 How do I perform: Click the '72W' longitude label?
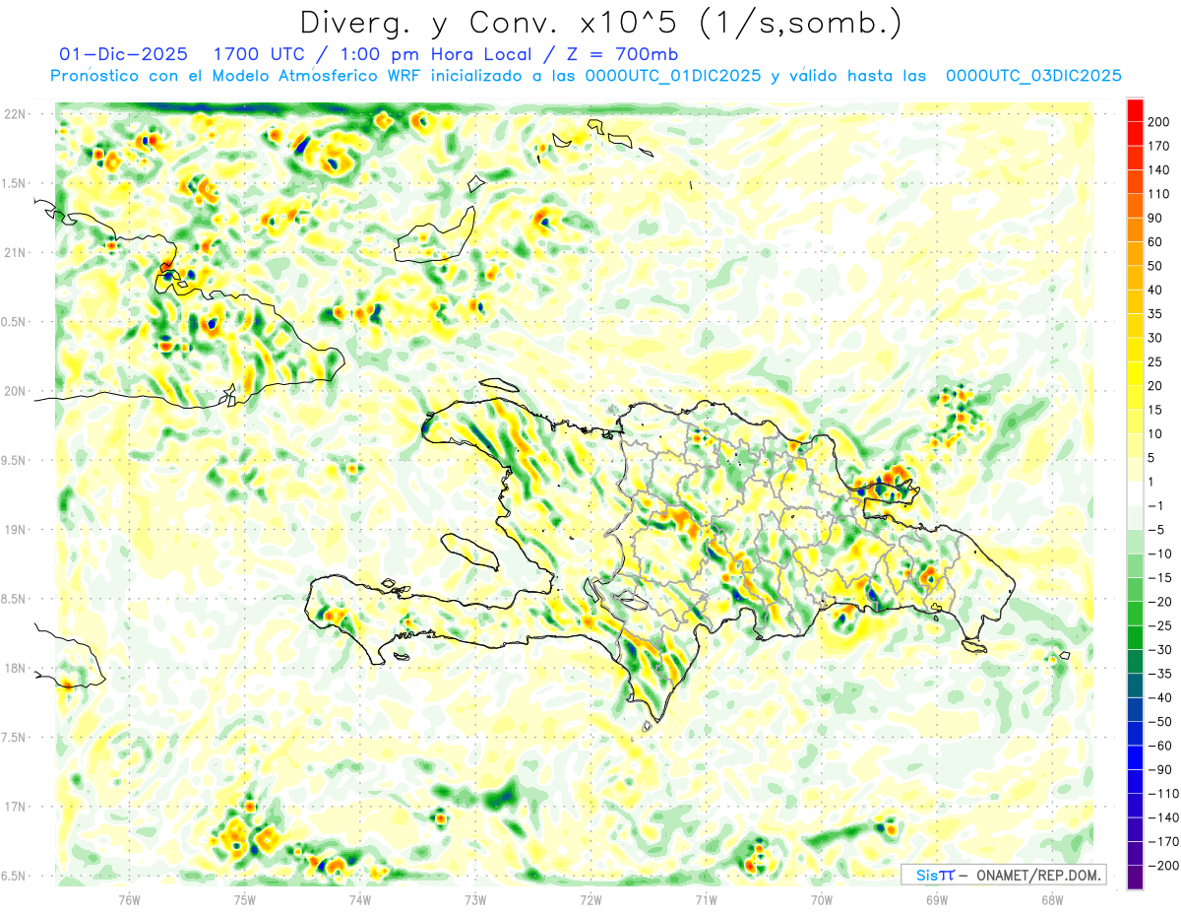(x=590, y=899)
